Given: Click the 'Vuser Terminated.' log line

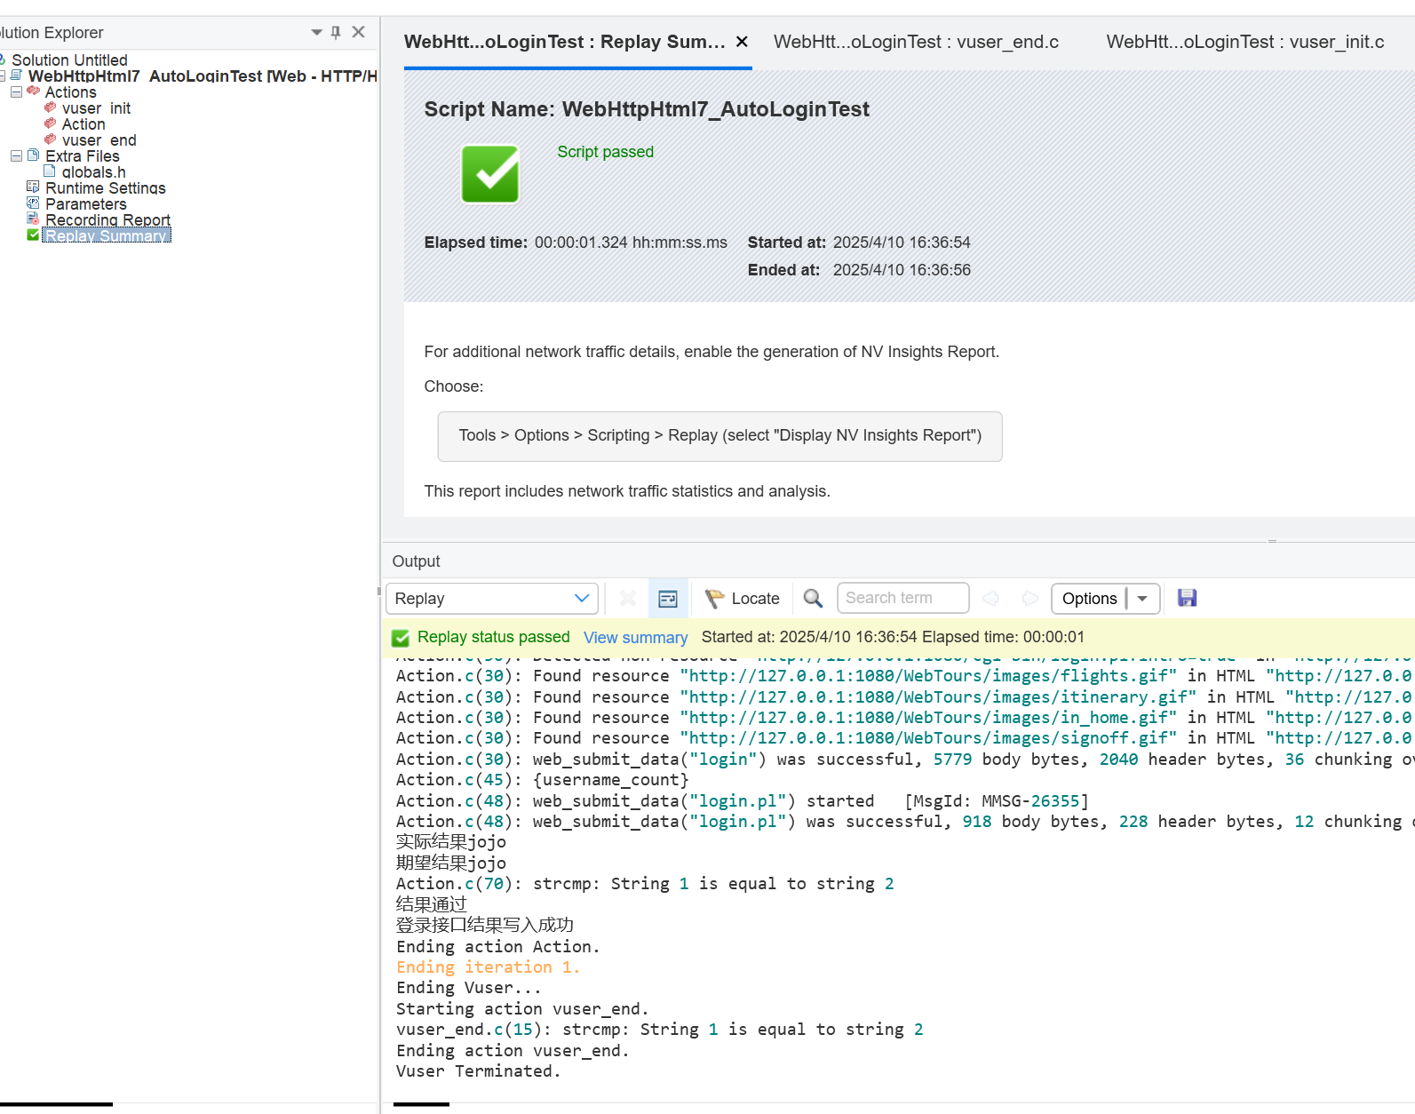Looking at the screenshot, I should tap(478, 1071).
